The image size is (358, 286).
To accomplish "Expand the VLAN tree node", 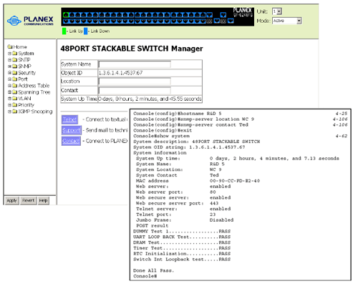I will (9, 98).
